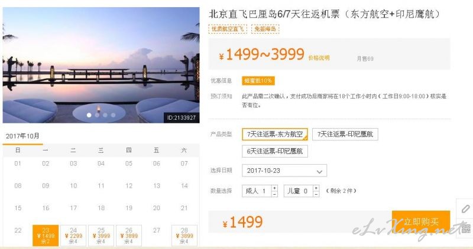473x249 pixels.
Task: Switch to the second carousel image dot
Action: coord(97,115)
